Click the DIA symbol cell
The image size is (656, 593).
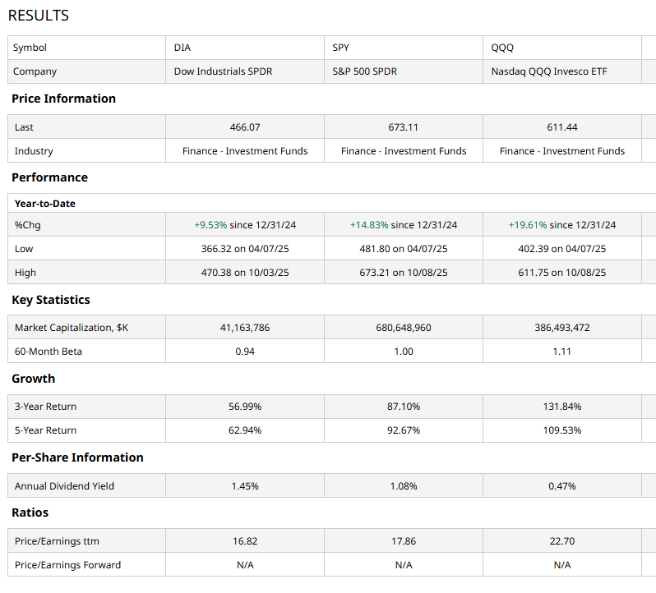pos(182,48)
